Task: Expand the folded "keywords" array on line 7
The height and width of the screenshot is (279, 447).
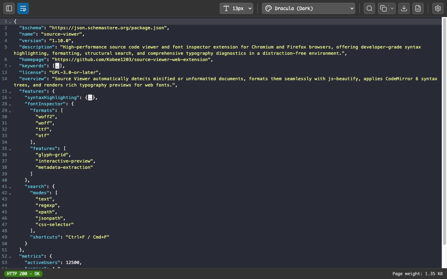Action: point(10,66)
